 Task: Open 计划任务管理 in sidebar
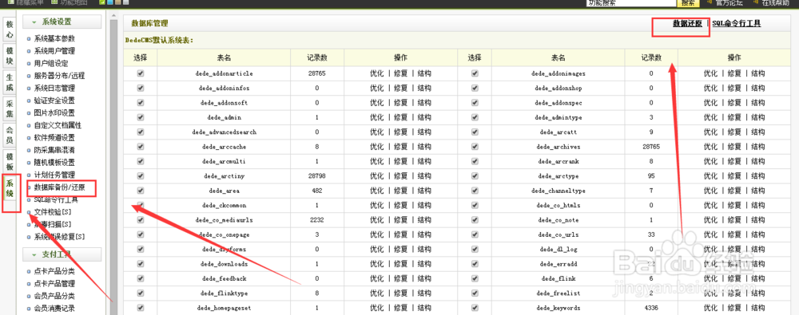(54, 175)
